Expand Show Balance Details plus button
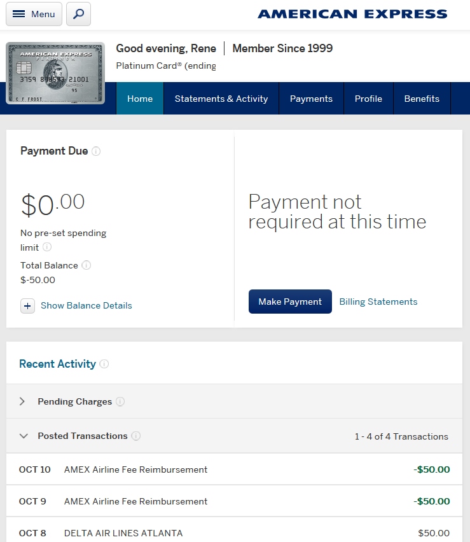 (x=27, y=306)
